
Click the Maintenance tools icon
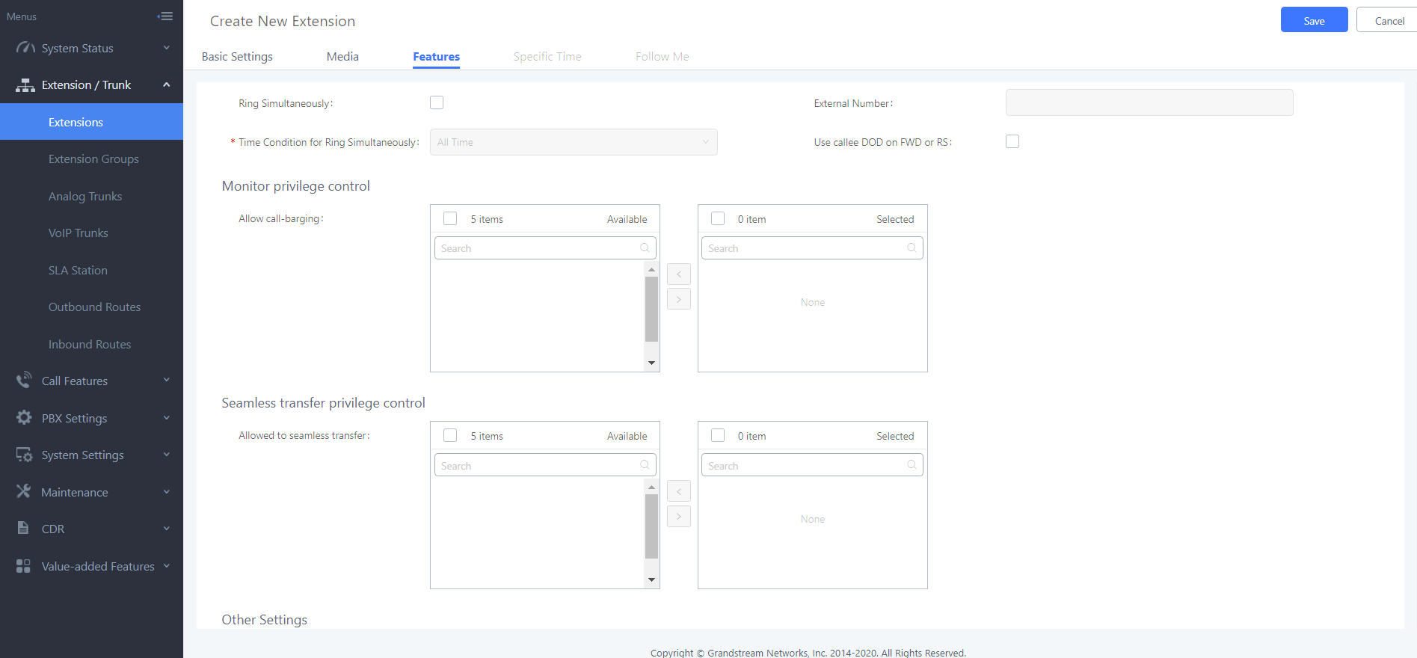click(24, 492)
